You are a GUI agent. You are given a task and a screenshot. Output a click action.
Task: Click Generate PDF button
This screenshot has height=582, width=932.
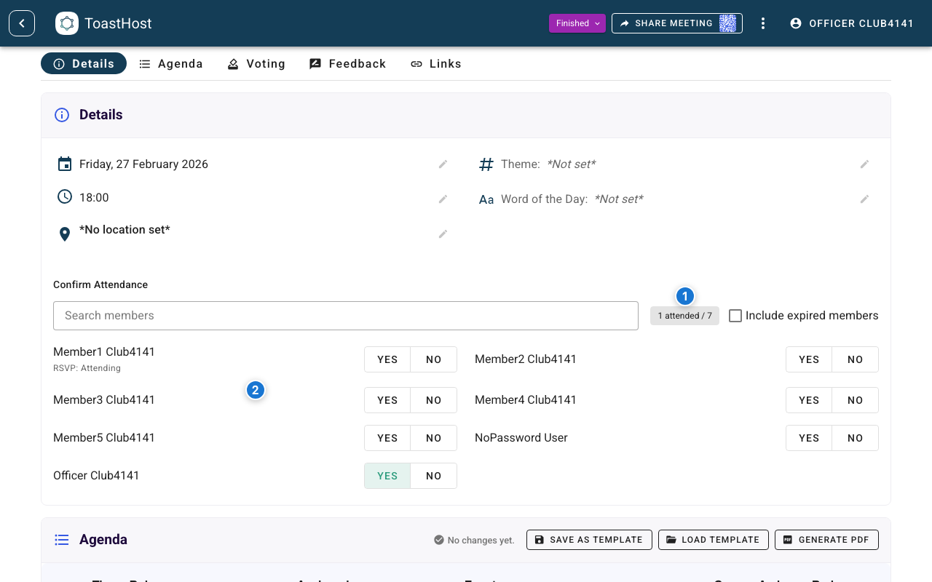[826, 540]
